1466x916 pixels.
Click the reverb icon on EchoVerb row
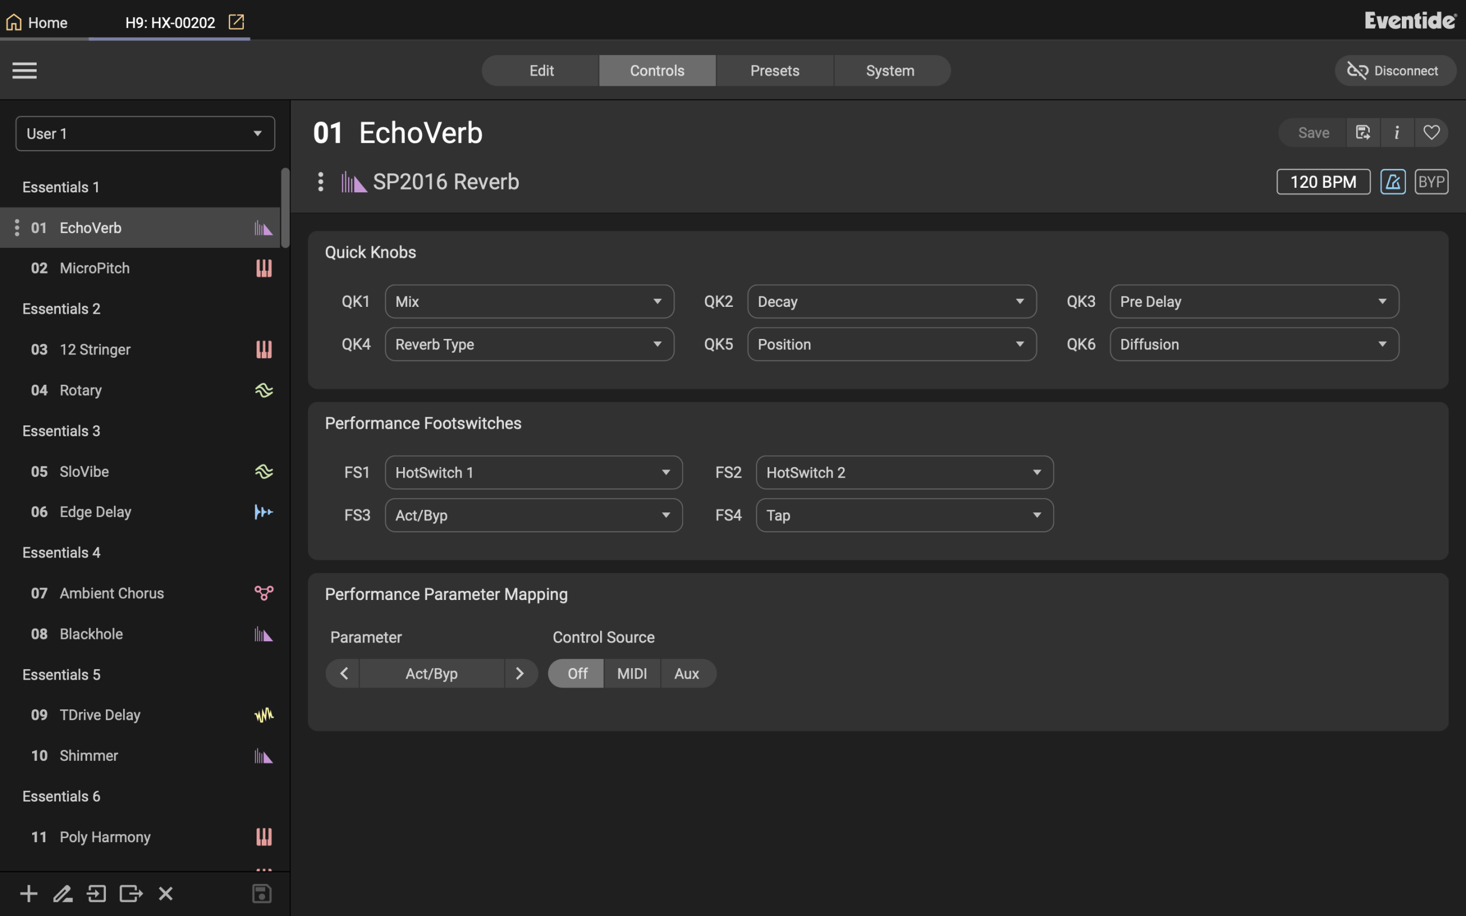click(263, 228)
